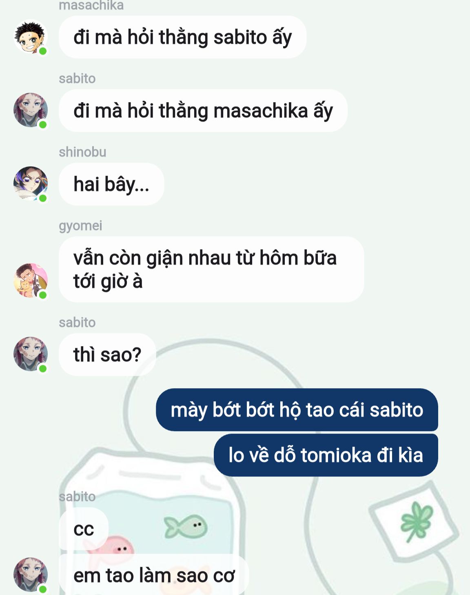Tap green online dot on shinobu's avatar
The height and width of the screenshot is (595, 470).
43,198
